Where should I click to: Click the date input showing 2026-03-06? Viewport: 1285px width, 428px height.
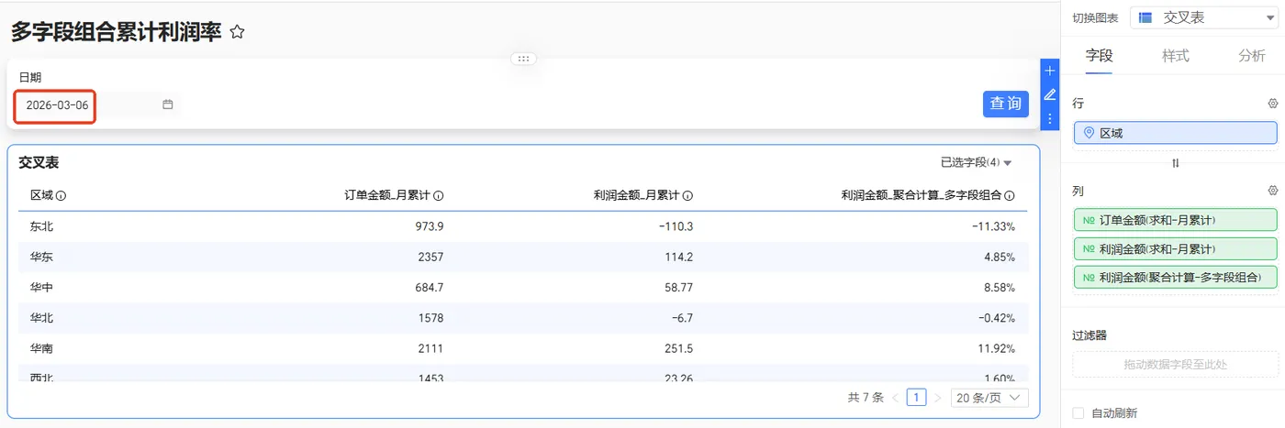click(57, 105)
